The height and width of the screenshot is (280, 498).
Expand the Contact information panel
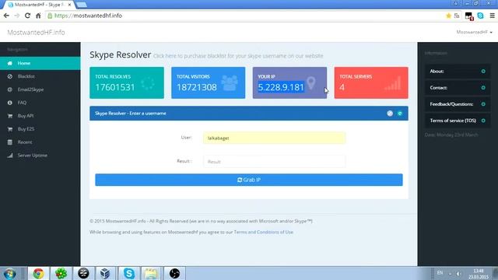pos(458,88)
